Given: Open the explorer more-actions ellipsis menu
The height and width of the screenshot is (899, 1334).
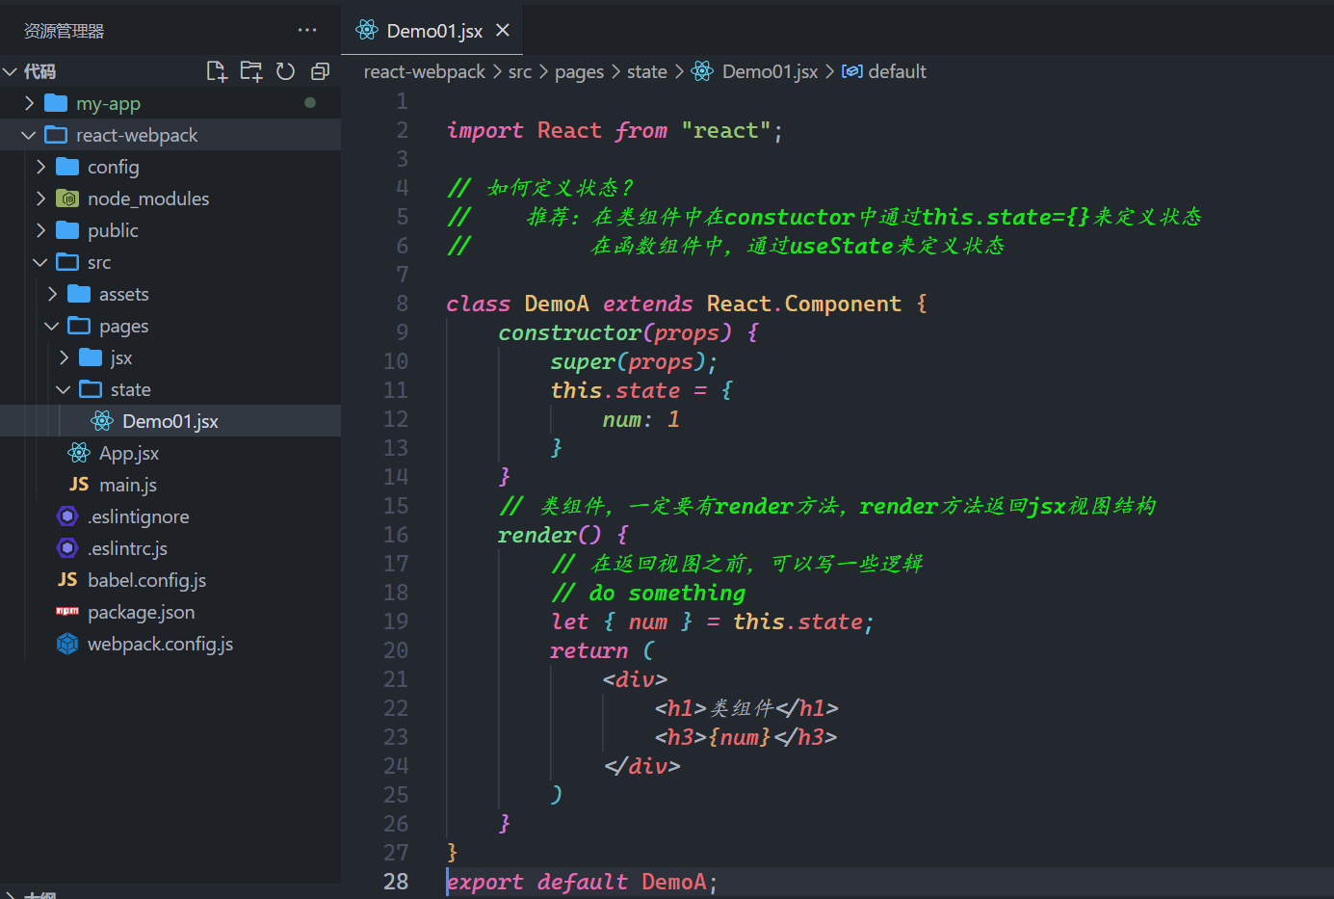Looking at the screenshot, I should pyautogui.click(x=307, y=30).
